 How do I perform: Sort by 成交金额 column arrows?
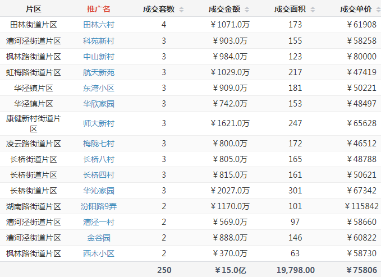coord(247,10)
